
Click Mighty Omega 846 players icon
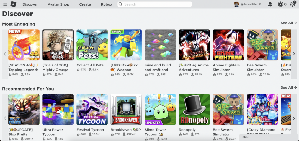[56, 74]
